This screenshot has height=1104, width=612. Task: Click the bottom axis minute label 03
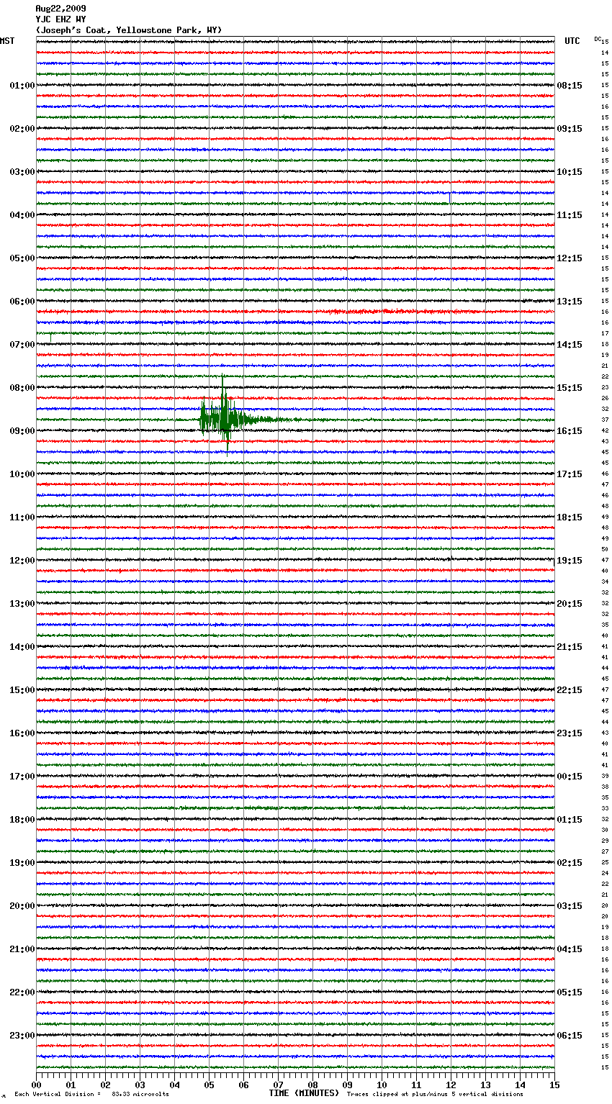point(140,1085)
